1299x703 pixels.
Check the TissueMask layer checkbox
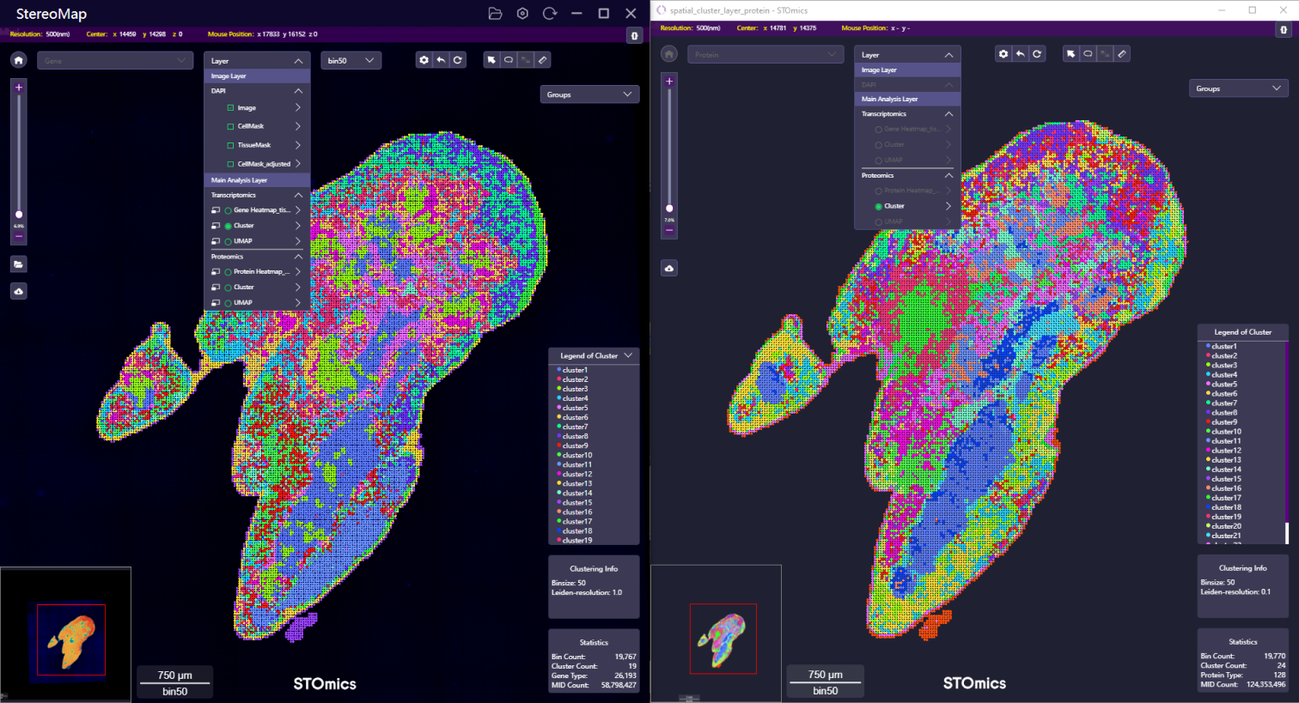(x=230, y=145)
